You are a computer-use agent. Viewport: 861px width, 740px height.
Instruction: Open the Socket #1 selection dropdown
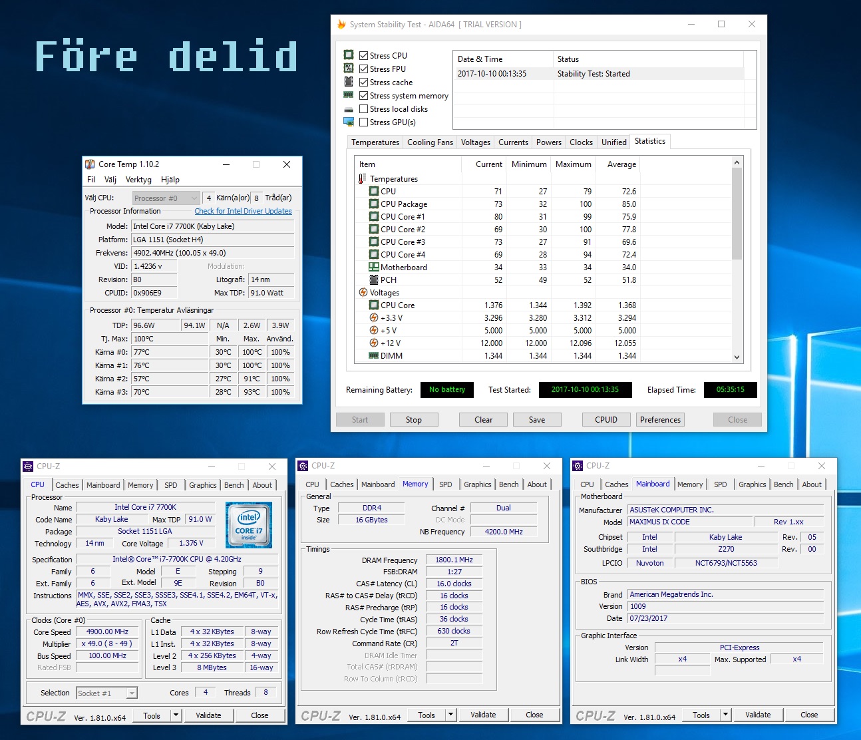[x=107, y=693]
